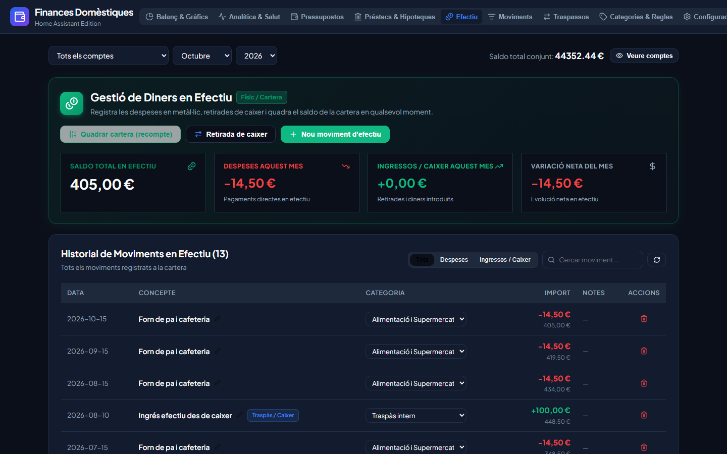Open the Tots els comptes account dropdown

tap(109, 55)
